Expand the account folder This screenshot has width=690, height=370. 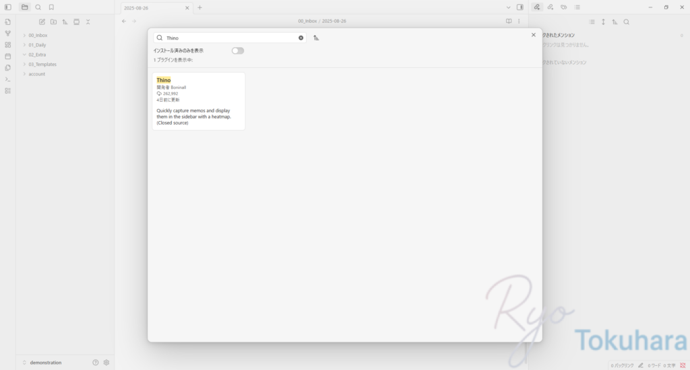35,74
